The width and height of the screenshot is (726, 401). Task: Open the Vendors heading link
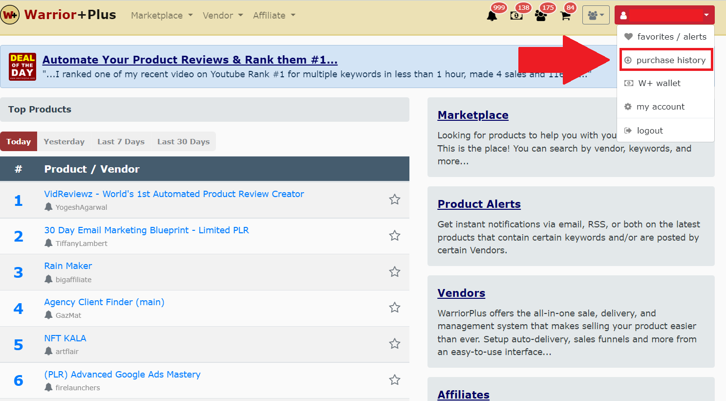click(x=461, y=293)
